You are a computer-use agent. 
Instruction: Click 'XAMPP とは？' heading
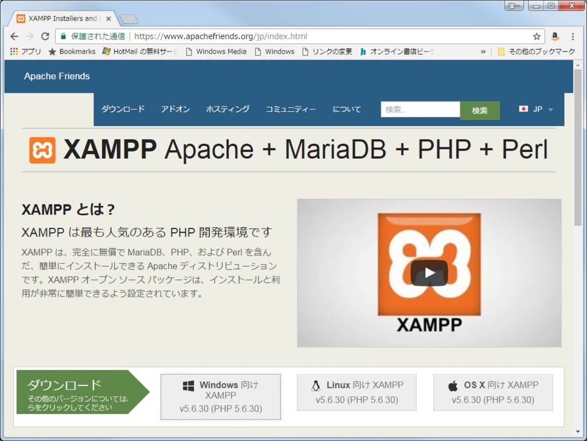(x=68, y=210)
